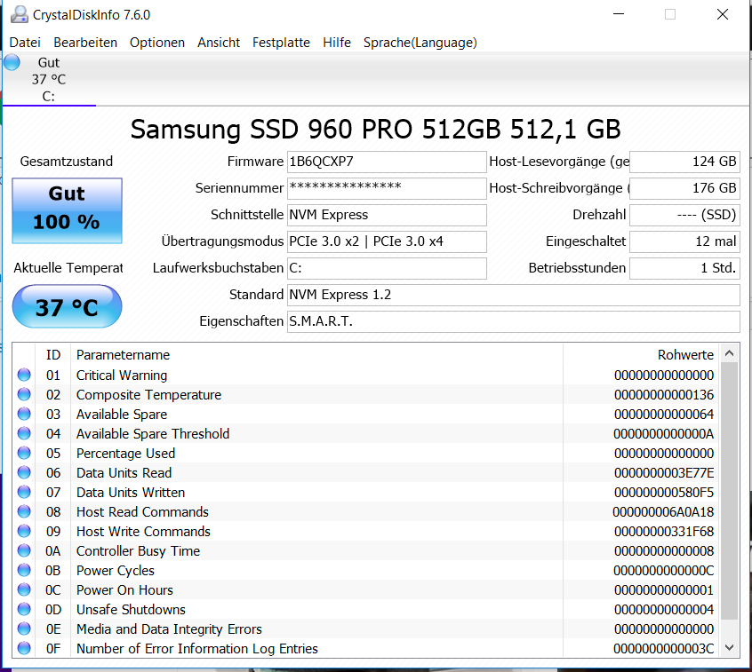Click status orb for Error Information Log Entries
The width and height of the screenshot is (752, 672).
point(24,649)
